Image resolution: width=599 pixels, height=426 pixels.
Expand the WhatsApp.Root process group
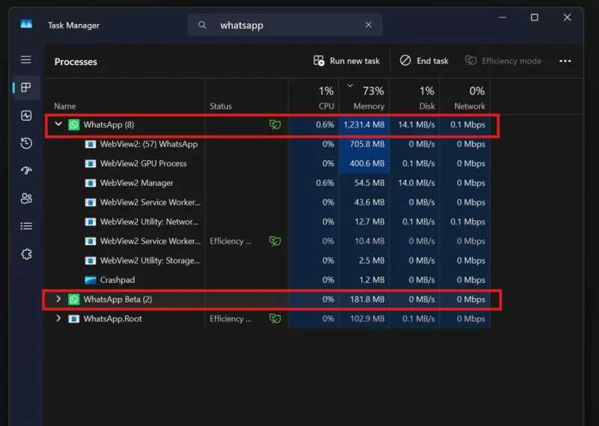pyautogui.click(x=58, y=319)
